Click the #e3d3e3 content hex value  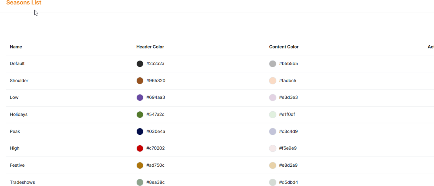coord(288,98)
